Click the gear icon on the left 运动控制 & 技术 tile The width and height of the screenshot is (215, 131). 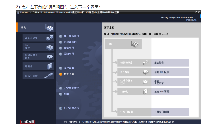tap(50, 56)
